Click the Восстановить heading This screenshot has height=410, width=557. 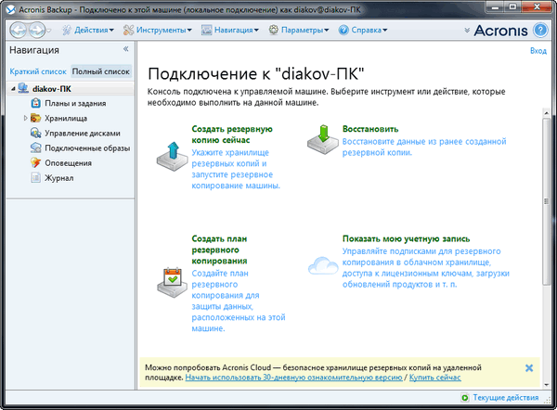pos(370,129)
